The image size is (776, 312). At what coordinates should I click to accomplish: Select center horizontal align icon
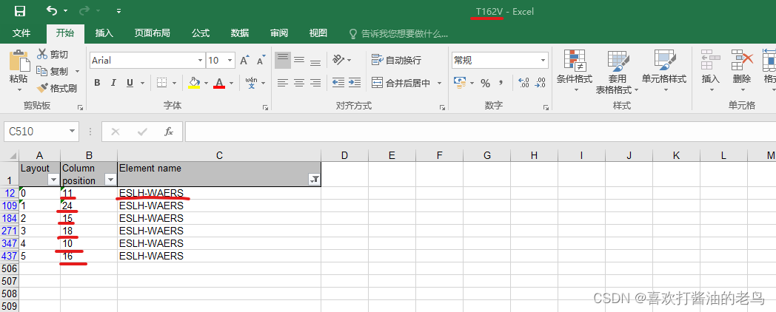pyautogui.click(x=299, y=83)
